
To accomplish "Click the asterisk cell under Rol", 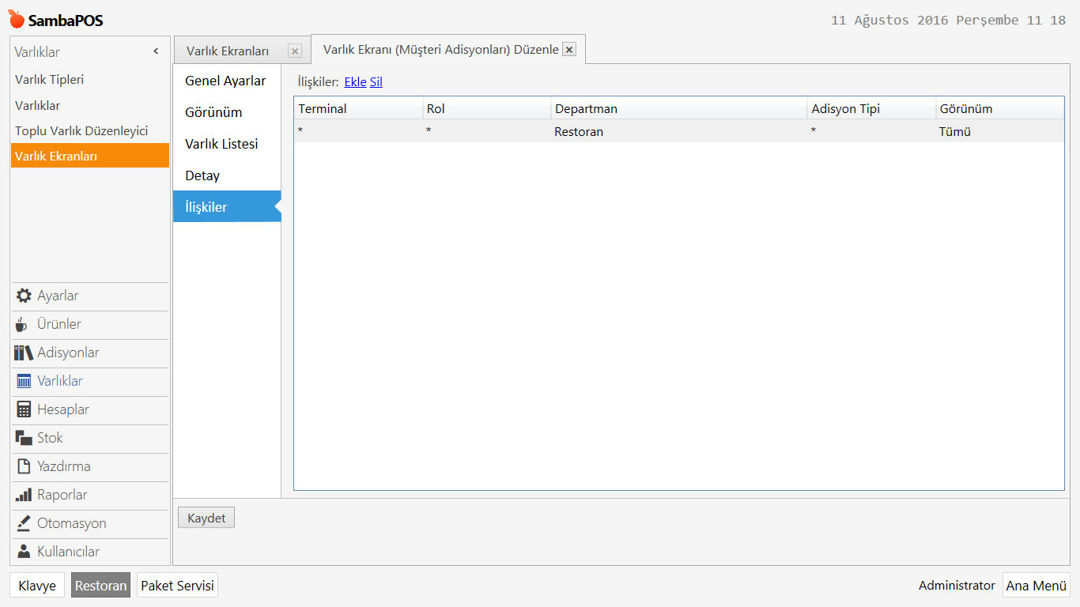I will (487, 131).
